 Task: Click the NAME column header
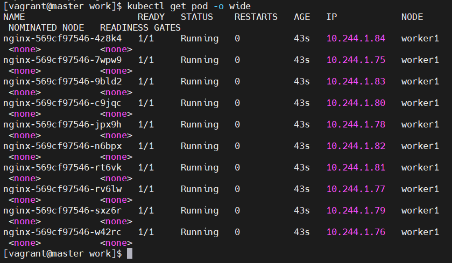[x=14, y=17]
